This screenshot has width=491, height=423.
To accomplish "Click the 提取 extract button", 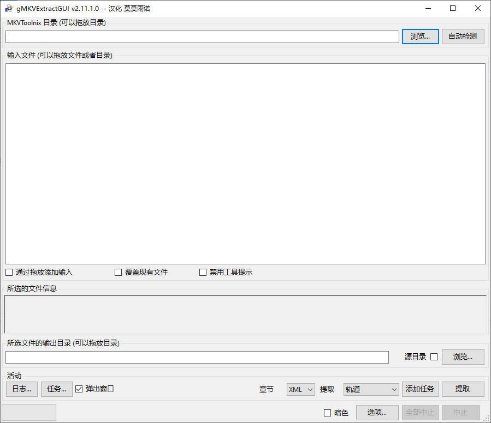I will coord(463,389).
